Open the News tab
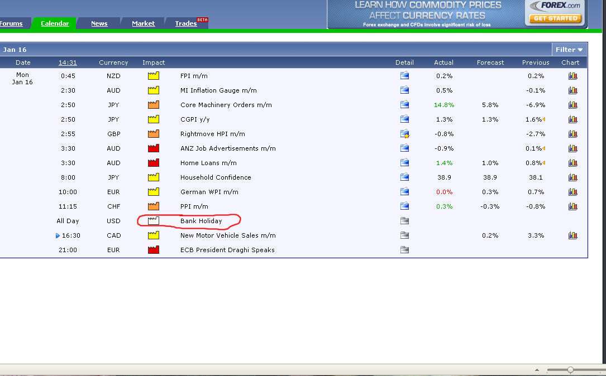Image resolution: width=606 pixels, height=376 pixels. [x=99, y=23]
